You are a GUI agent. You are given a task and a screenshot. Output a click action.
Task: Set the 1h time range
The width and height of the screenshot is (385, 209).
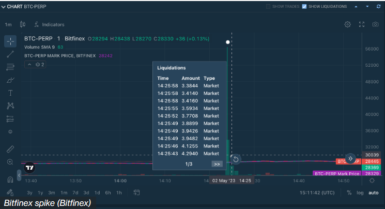pos(119,193)
